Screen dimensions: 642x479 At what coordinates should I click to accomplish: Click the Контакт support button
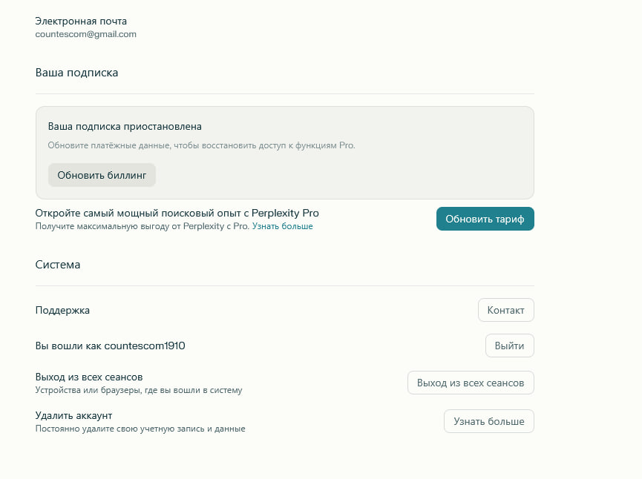point(505,310)
